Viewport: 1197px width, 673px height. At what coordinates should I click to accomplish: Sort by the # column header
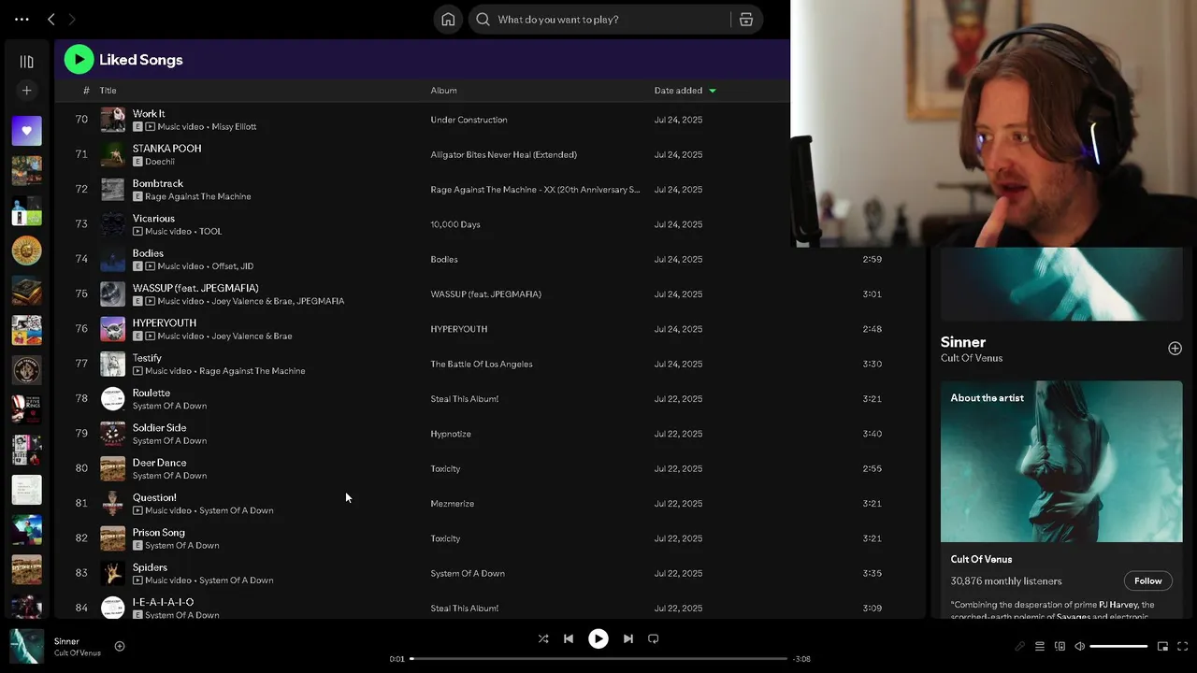coord(86,91)
